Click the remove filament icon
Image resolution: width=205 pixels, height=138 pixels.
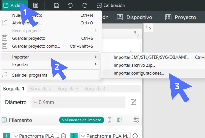[111, 120]
